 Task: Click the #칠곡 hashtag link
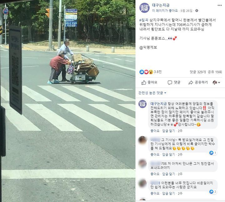tap(144, 20)
